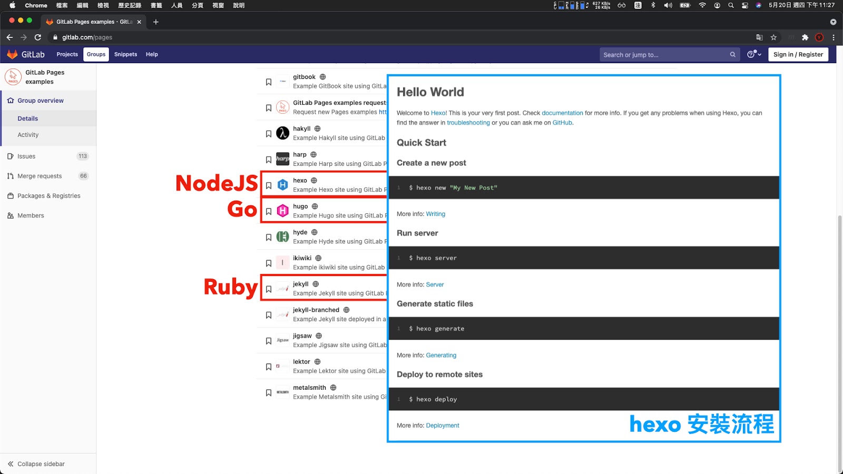This screenshot has height=474, width=843.
Task: Follow the troubleshooting link
Action: 468,123
